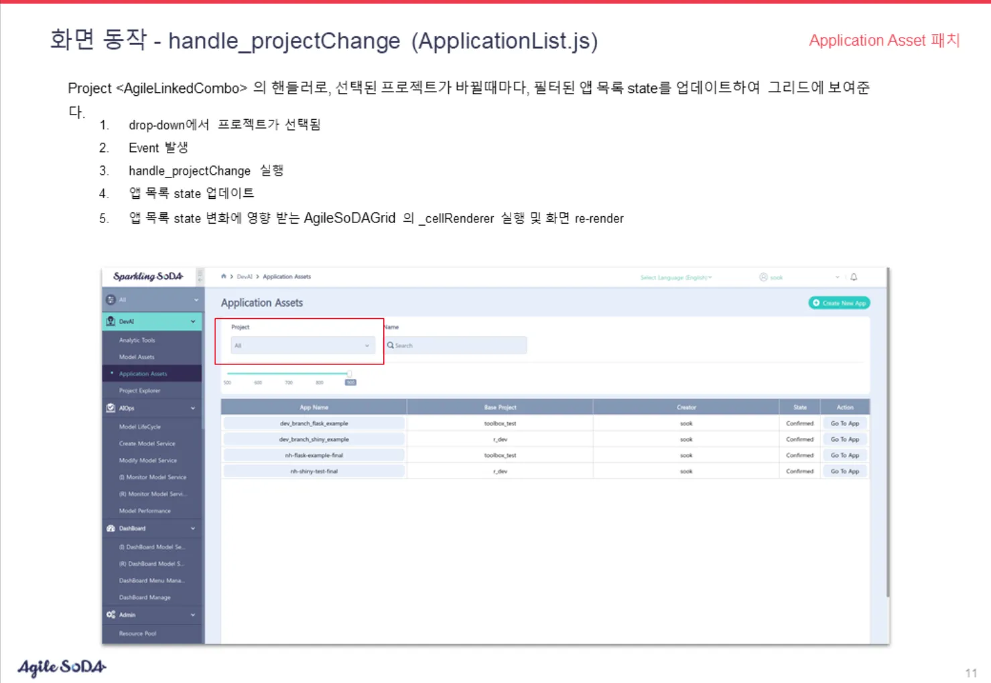Click the sook username in the header
991x683 pixels.
point(777,277)
